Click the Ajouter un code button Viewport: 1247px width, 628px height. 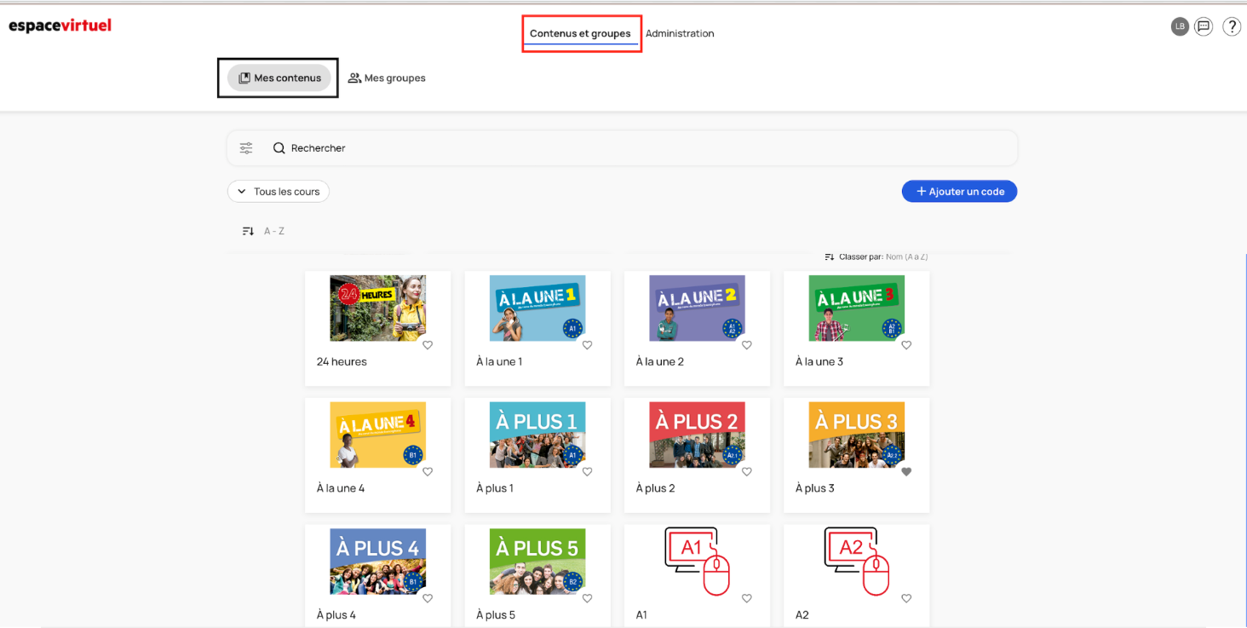coord(959,192)
